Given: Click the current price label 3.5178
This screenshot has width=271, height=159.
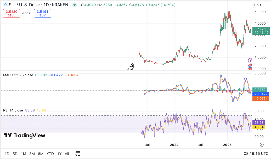Looking at the screenshot, I should (260, 29).
